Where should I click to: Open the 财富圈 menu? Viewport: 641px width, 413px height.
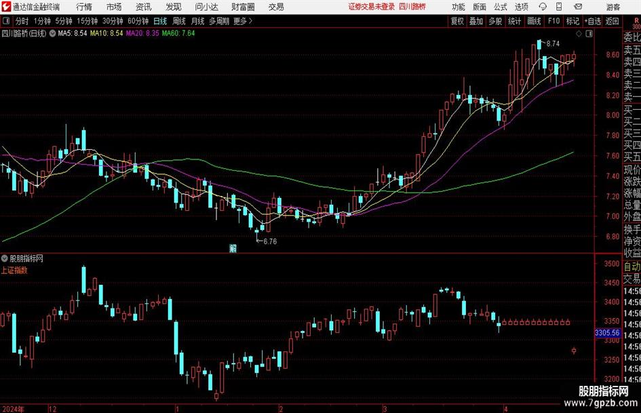pos(243,7)
